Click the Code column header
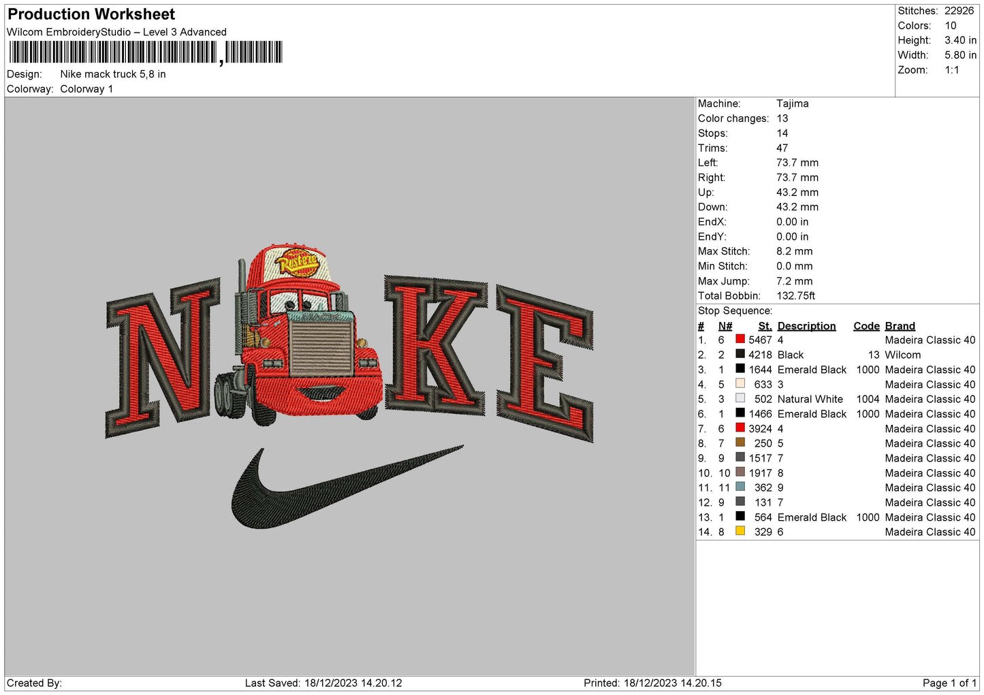984x695 pixels. 866,326
